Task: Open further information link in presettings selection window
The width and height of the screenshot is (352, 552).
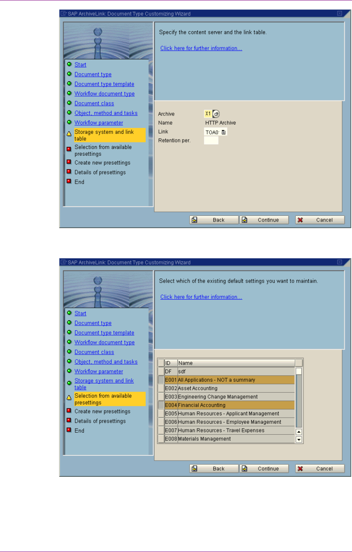Action: [201, 297]
